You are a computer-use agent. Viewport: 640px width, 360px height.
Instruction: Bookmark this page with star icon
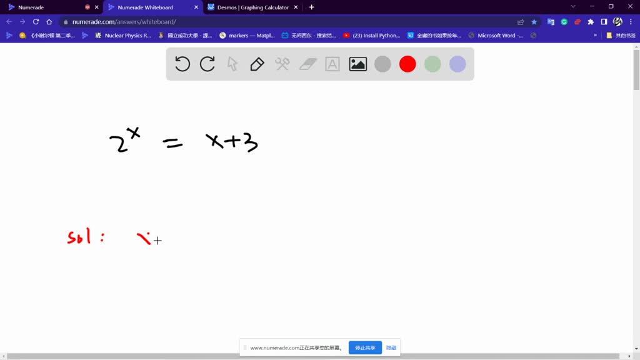tap(534, 22)
